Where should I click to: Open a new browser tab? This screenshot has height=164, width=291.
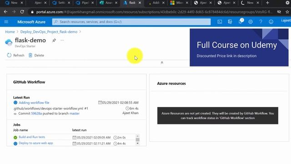[x=267, y=3]
